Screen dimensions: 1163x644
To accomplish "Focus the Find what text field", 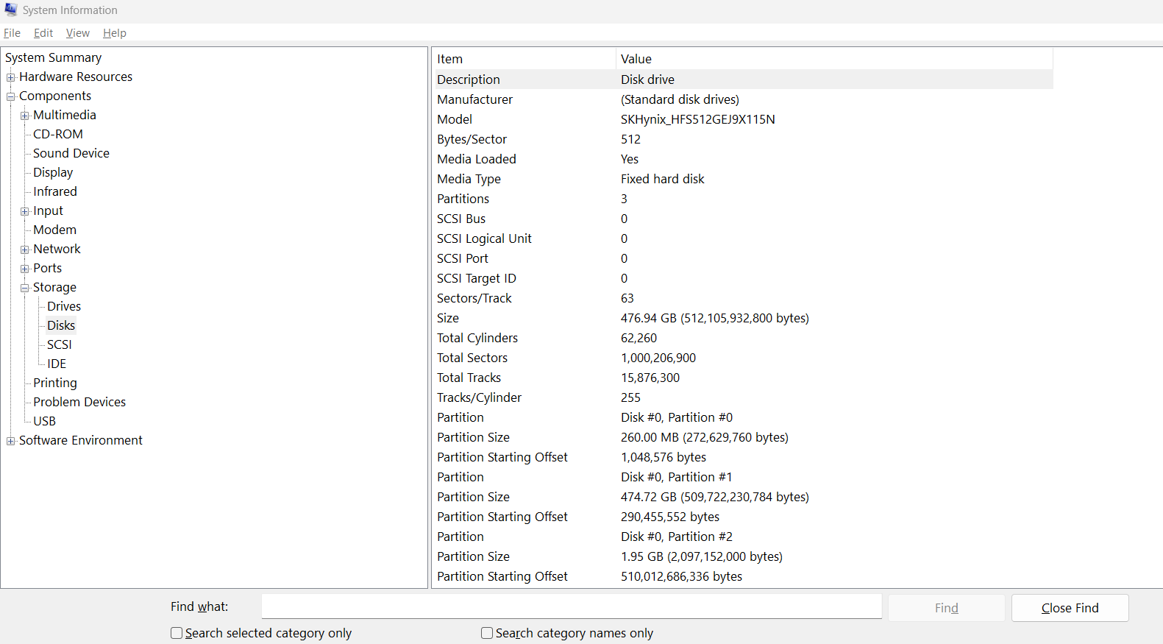I will pyautogui.click(x=572, y=606).
